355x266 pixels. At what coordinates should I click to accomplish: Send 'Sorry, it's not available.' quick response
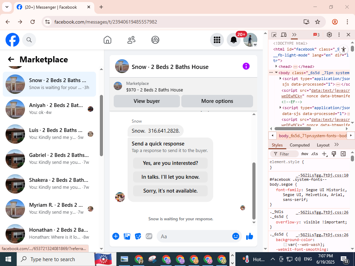170,191
